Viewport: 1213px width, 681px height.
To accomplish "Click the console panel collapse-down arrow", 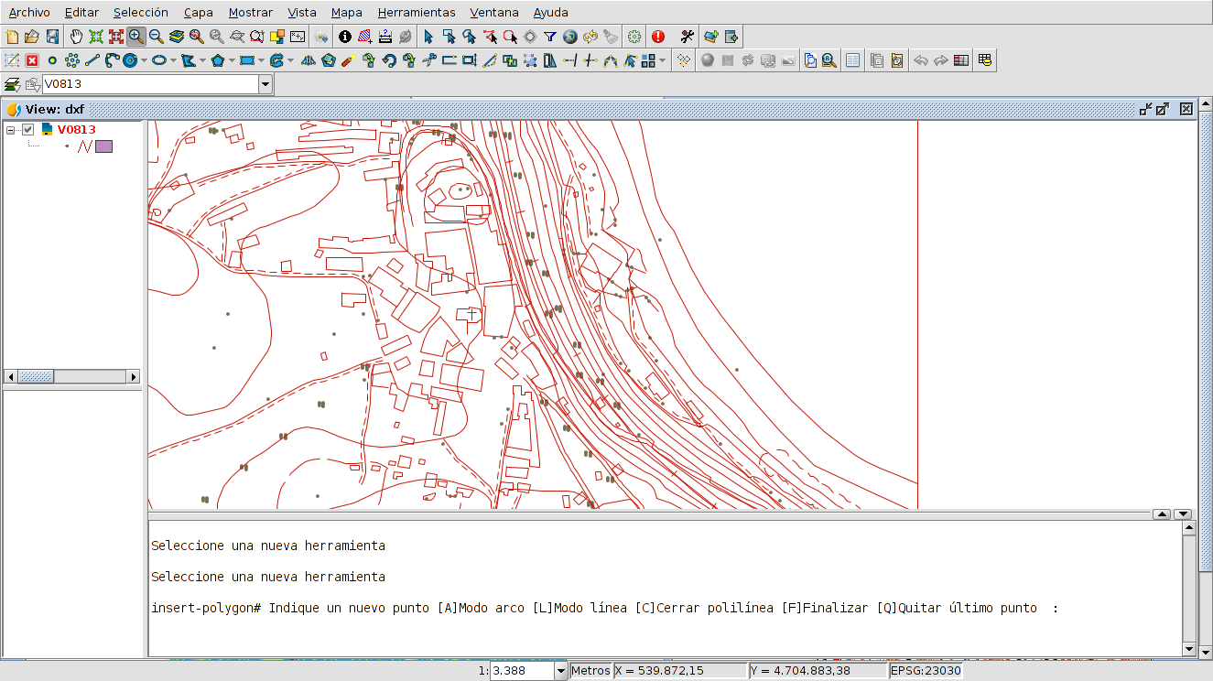I will click(1182, 514).
